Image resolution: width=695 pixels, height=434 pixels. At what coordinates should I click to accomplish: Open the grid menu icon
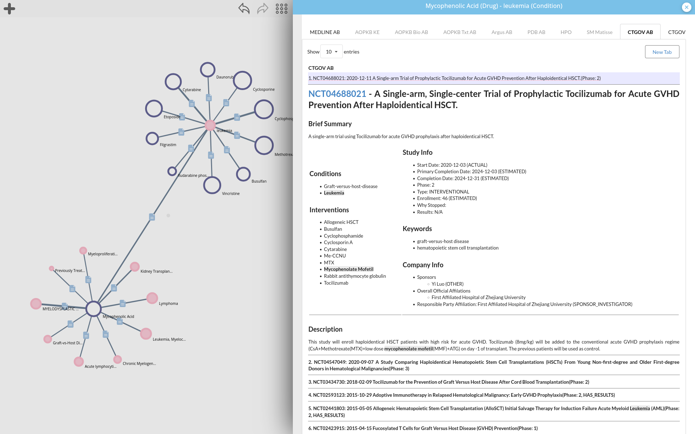(x=281, y=9)
